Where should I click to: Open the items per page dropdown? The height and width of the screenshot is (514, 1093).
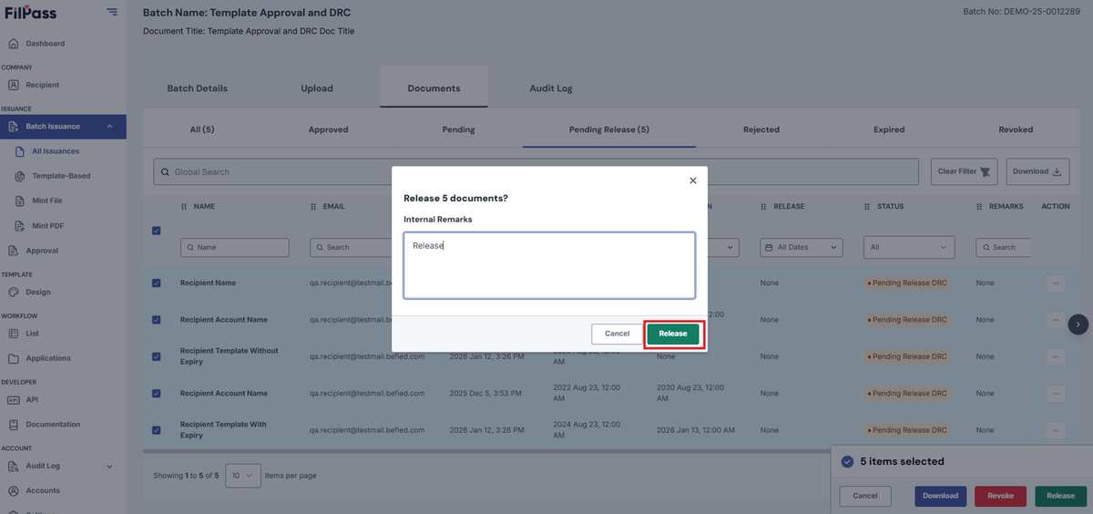[243, 476]
